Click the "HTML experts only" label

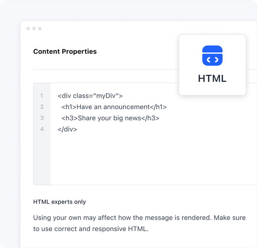click(x=59, y=202)
